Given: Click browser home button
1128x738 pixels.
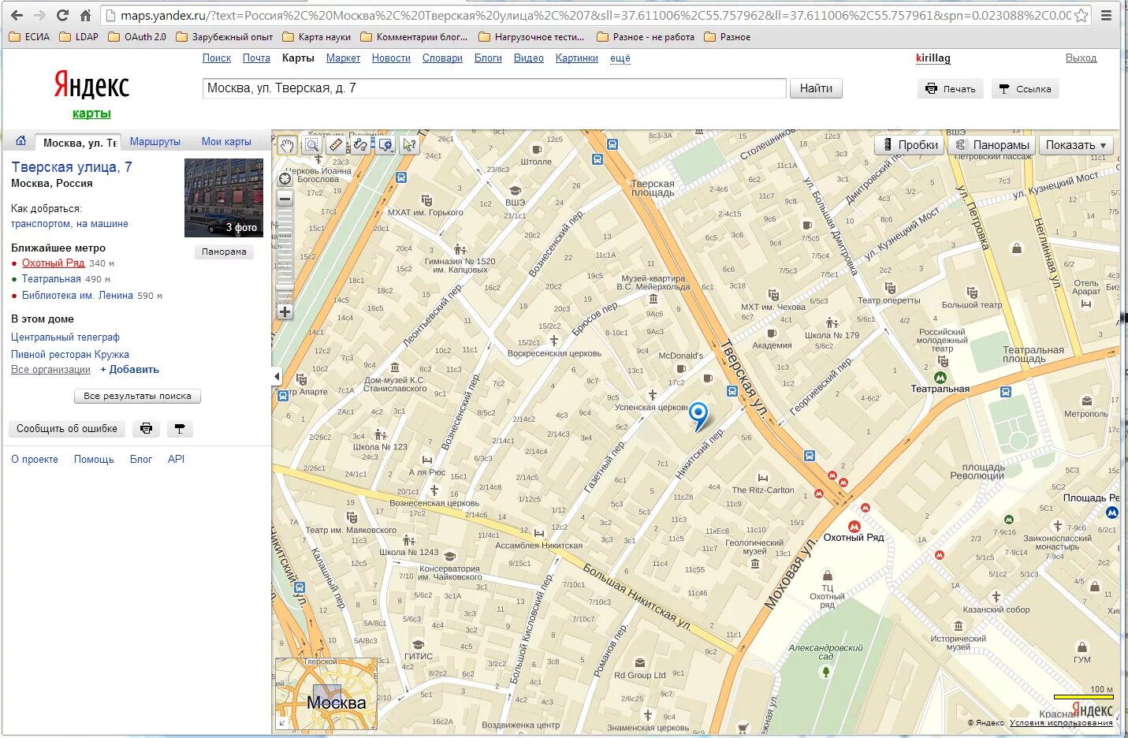Looking at the screenshot, I should 85,15.
